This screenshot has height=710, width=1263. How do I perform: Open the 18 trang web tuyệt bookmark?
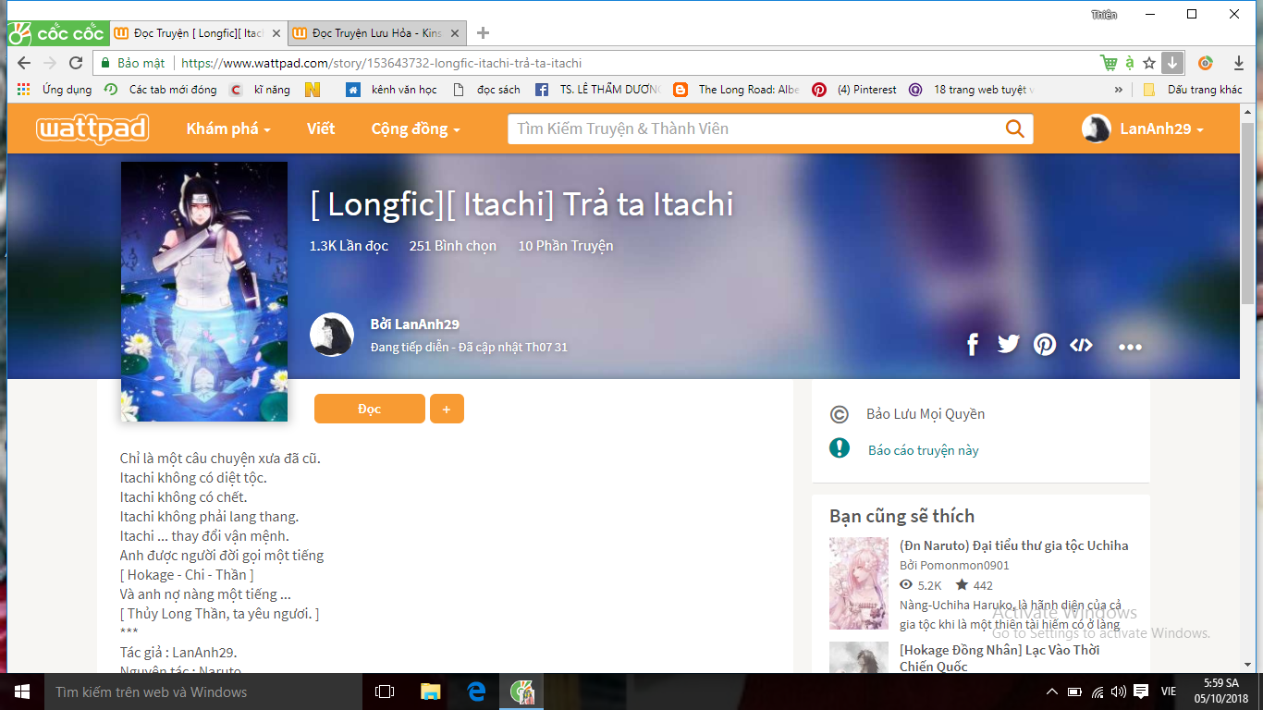972,90
